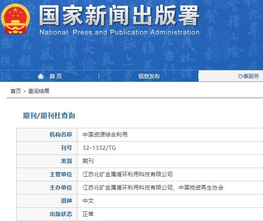Select the 中文 language value
The height and width of the screenshot is (221, 263).
88,201
